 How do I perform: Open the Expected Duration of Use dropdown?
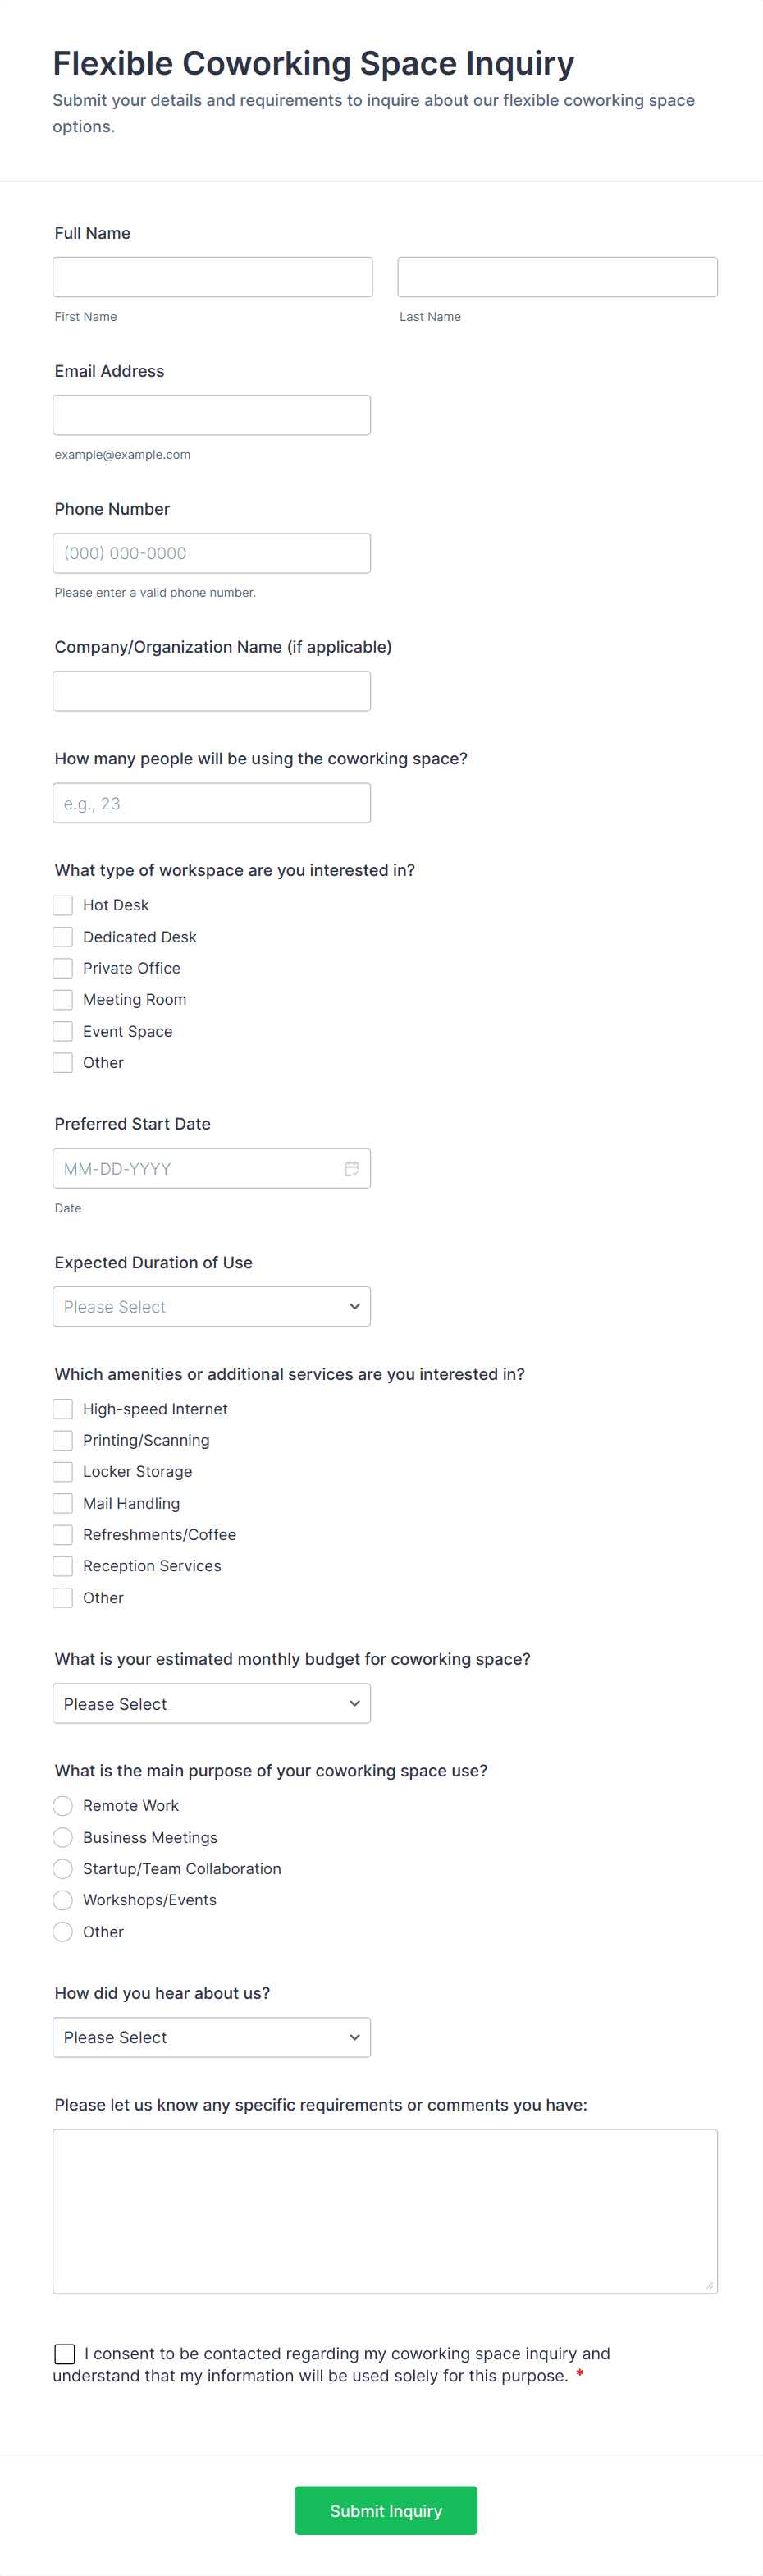click(211, 1306)
